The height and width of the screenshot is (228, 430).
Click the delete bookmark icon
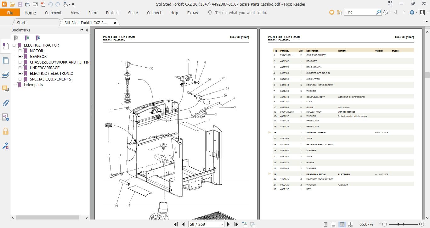[16, 38]
